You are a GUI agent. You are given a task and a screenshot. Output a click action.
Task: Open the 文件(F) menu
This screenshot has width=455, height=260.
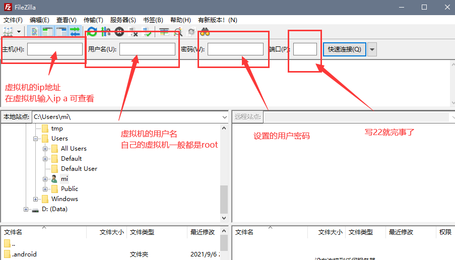click(13, 20)
